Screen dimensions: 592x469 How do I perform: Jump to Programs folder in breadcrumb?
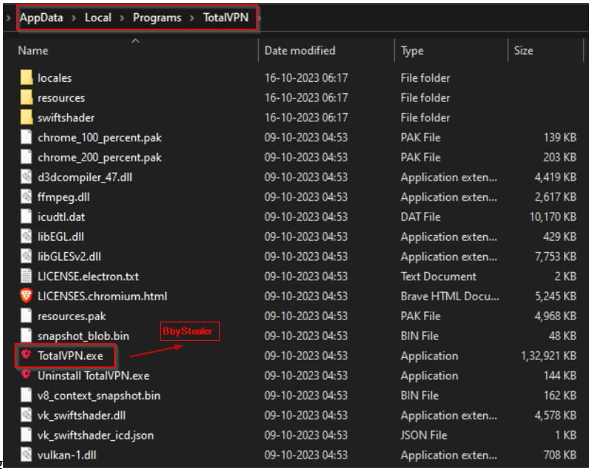157,18
